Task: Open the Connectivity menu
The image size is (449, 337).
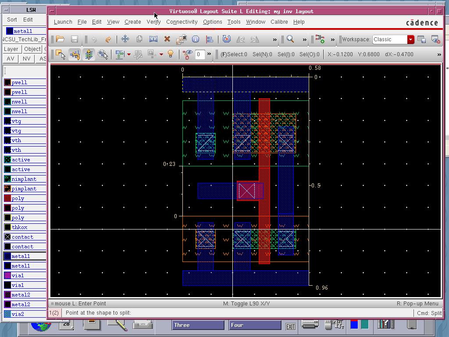Action: 182,22
